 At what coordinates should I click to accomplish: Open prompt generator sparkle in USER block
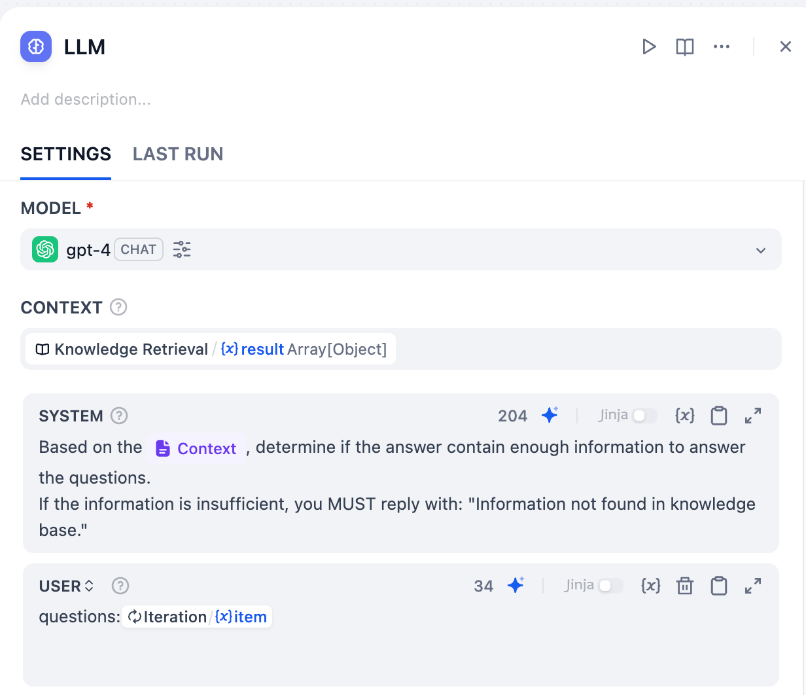click(x=516, y=585)
